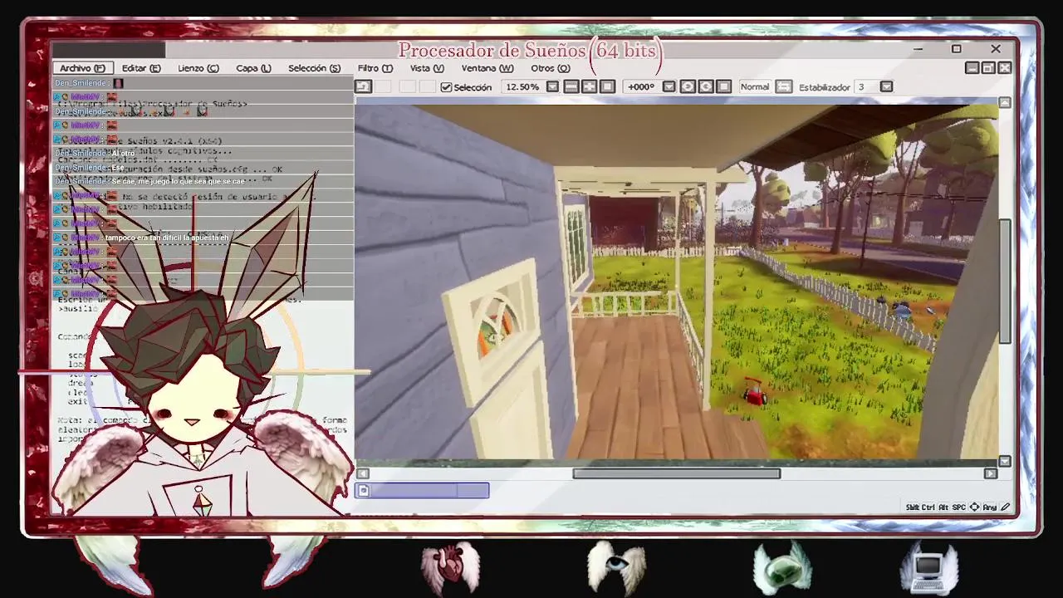
Task: Click the 12.50% zoom value field
Action: [x=522, y=86]
